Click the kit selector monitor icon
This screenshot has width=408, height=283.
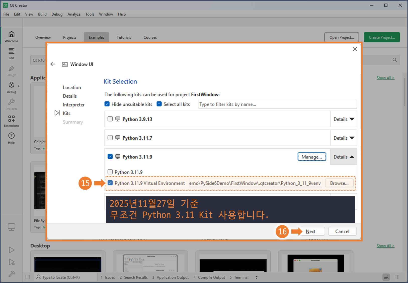tap(12, 227)
